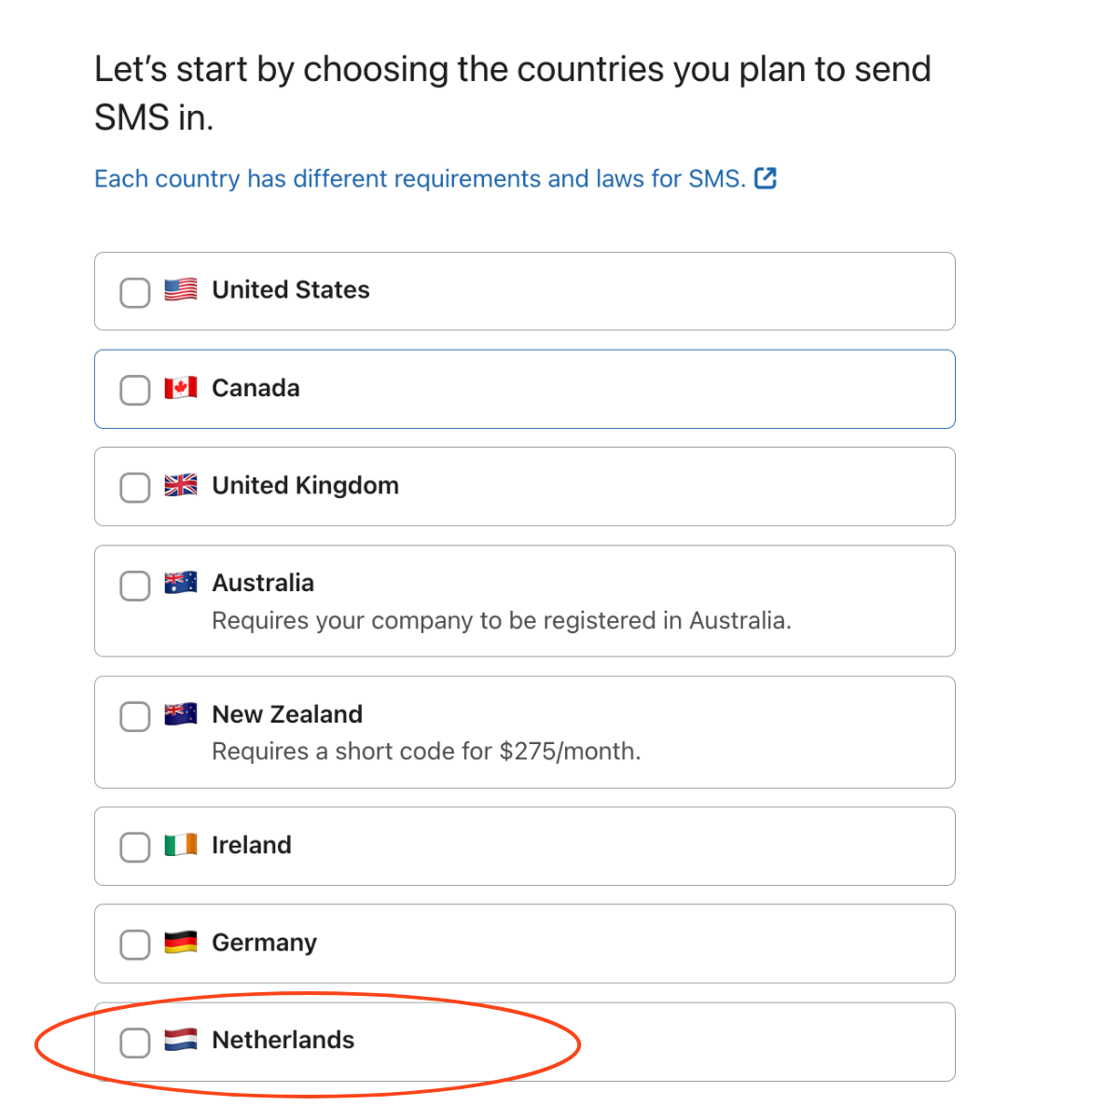Click the Australia flag icon
The width and height of the screenshot is (1119, 1119).
(x=181, y=583)
